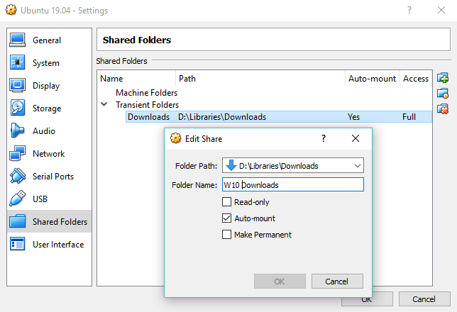Click the D:\Libraries\Downloads path cell in list

[x=222, y=117]
